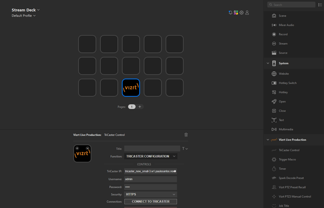Connect to TriCaster button
The image size is (324, 208).
tap(151, 201)
